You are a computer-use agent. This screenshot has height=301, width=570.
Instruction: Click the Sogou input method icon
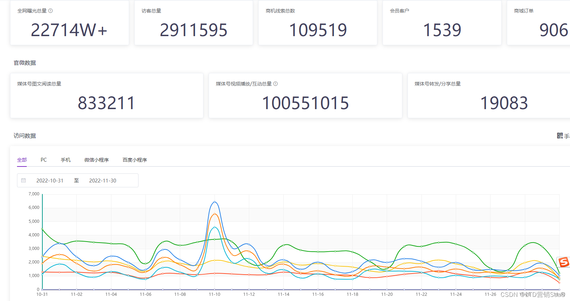point(564,262)
